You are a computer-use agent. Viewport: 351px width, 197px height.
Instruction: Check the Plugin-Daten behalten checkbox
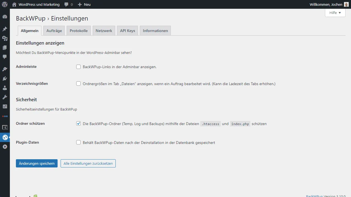(78, 142)
